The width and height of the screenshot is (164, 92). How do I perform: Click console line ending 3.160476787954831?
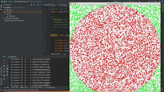pos(30,62)
